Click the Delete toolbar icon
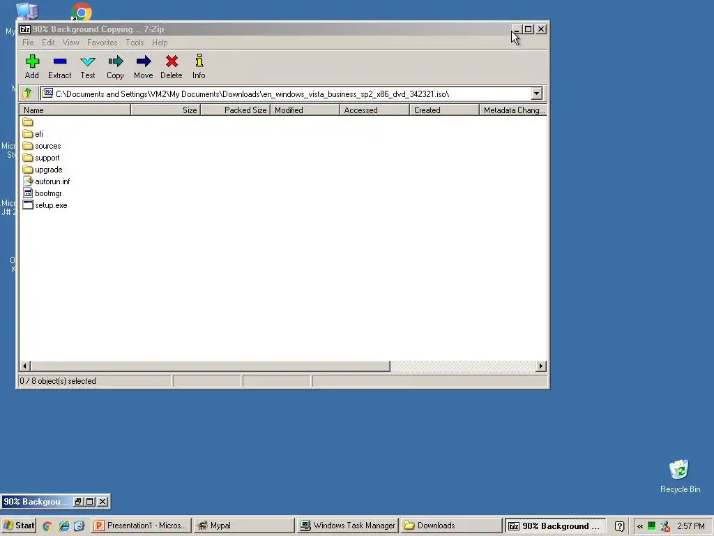Image resolution: width=714 pixels, height=536 pixels. [x=172, y=66]
